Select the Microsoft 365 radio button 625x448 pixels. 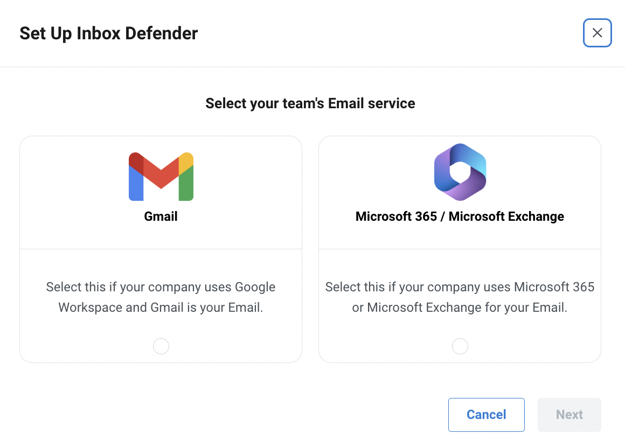(x=460, y=346)
